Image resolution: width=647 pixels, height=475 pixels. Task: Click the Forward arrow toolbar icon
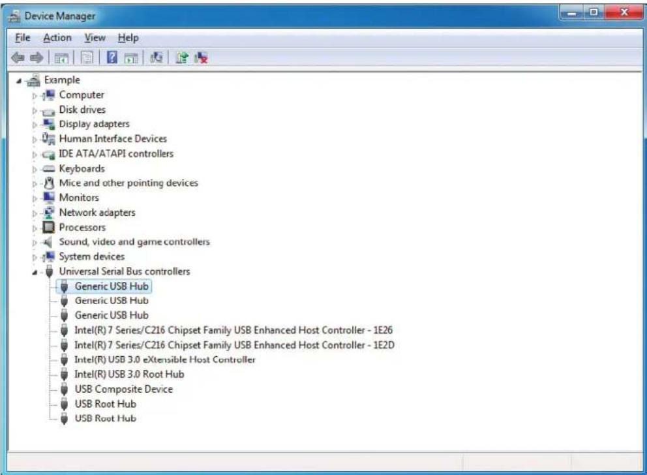click(37, 57)
